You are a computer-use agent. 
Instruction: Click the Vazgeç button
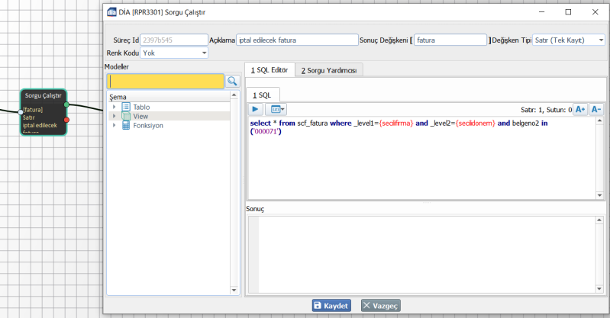pyautogui.click(x=380, y=306)
